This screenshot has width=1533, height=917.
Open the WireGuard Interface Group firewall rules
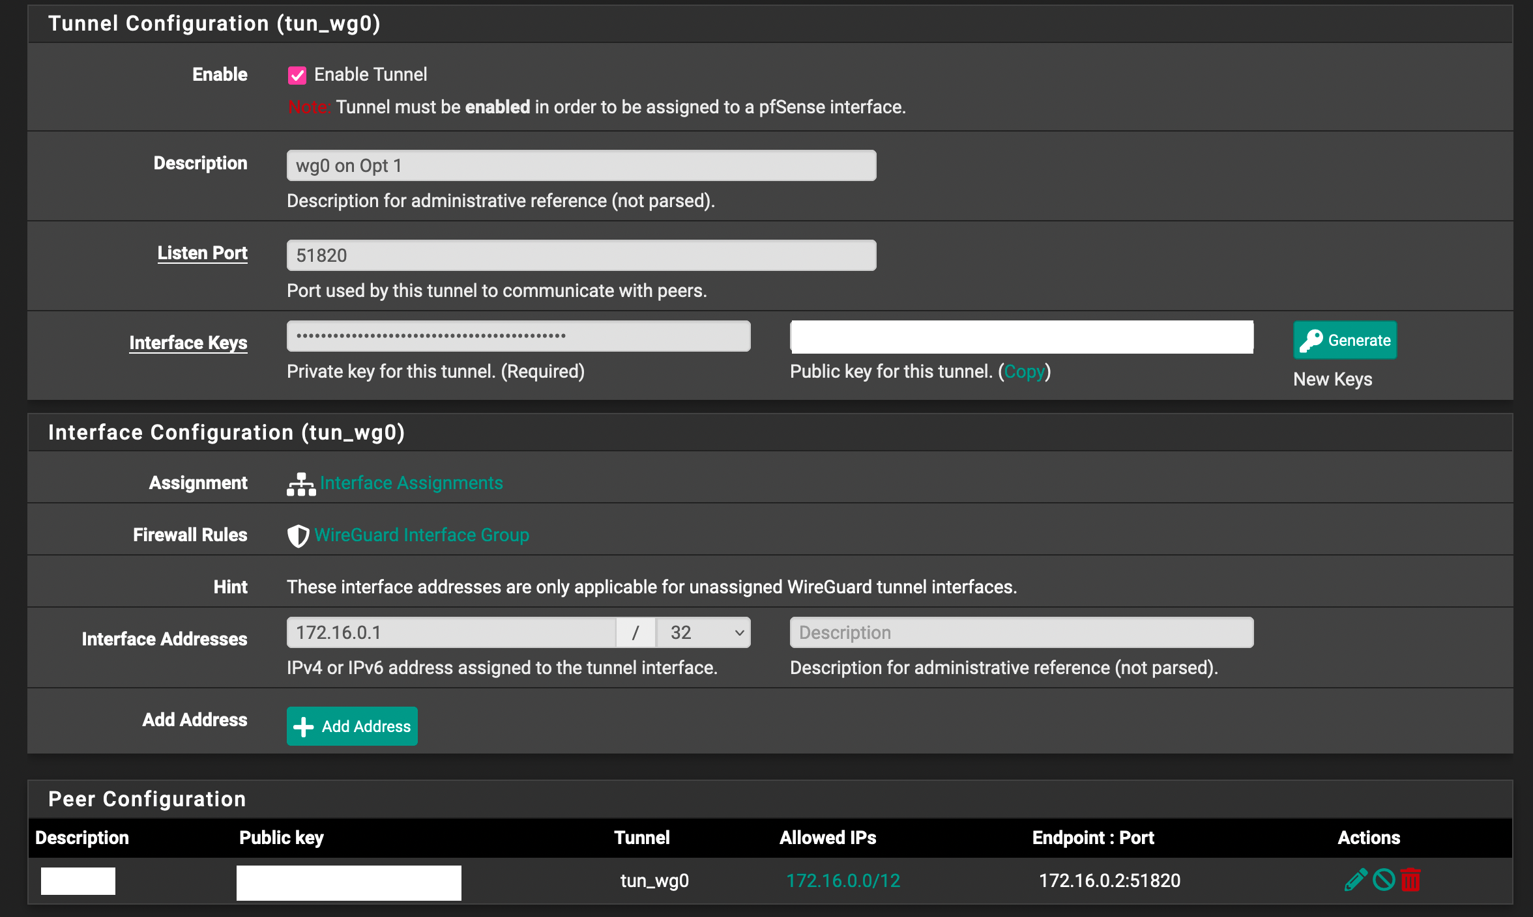tap(421, 535)
